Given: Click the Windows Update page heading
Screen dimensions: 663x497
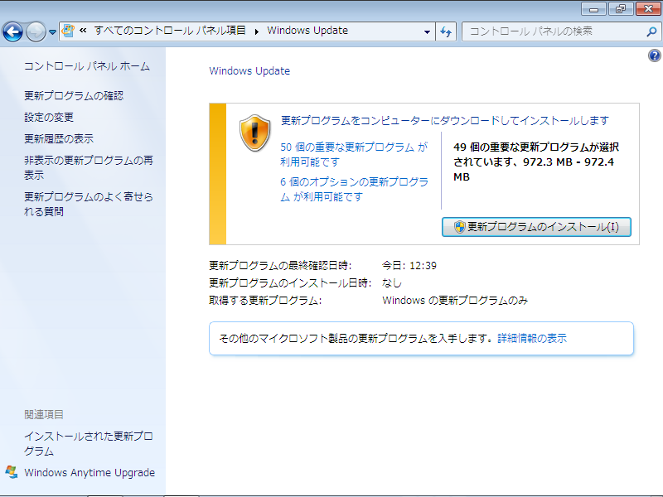Looking at the screenshot, I should click(249, 71).
